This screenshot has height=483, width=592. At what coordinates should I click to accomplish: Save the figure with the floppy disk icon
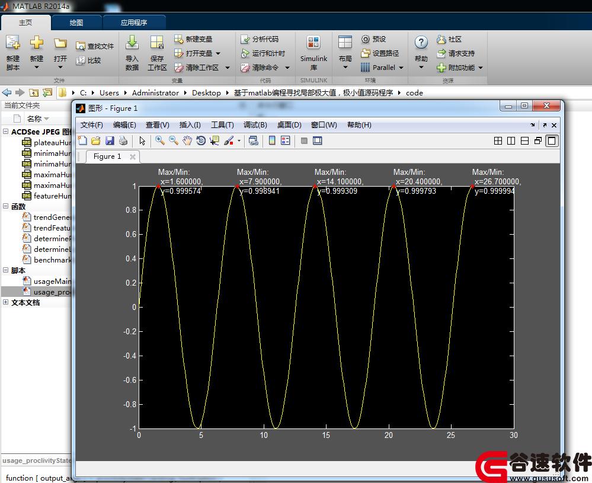[110, 141]
